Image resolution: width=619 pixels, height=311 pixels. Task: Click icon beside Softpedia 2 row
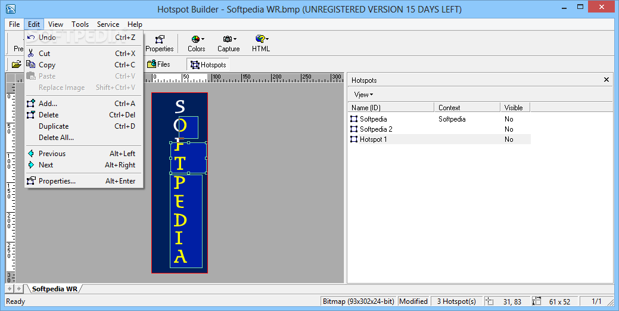click(354, 129)
